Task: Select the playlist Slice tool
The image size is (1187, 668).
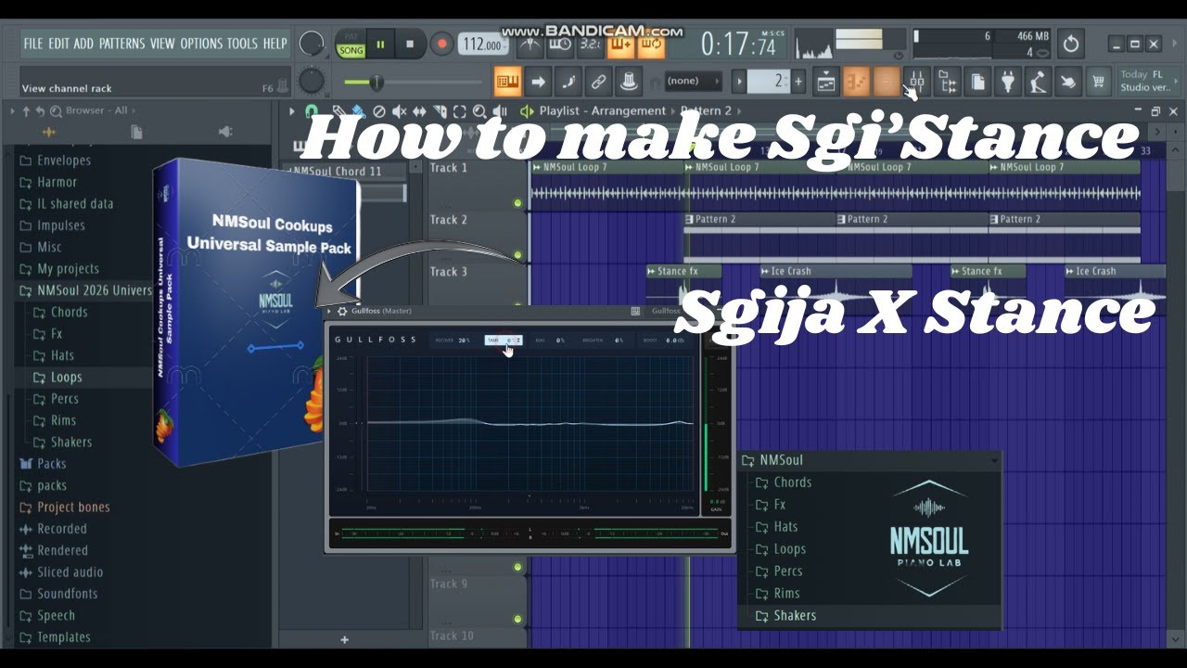Action: coord(440,111)
